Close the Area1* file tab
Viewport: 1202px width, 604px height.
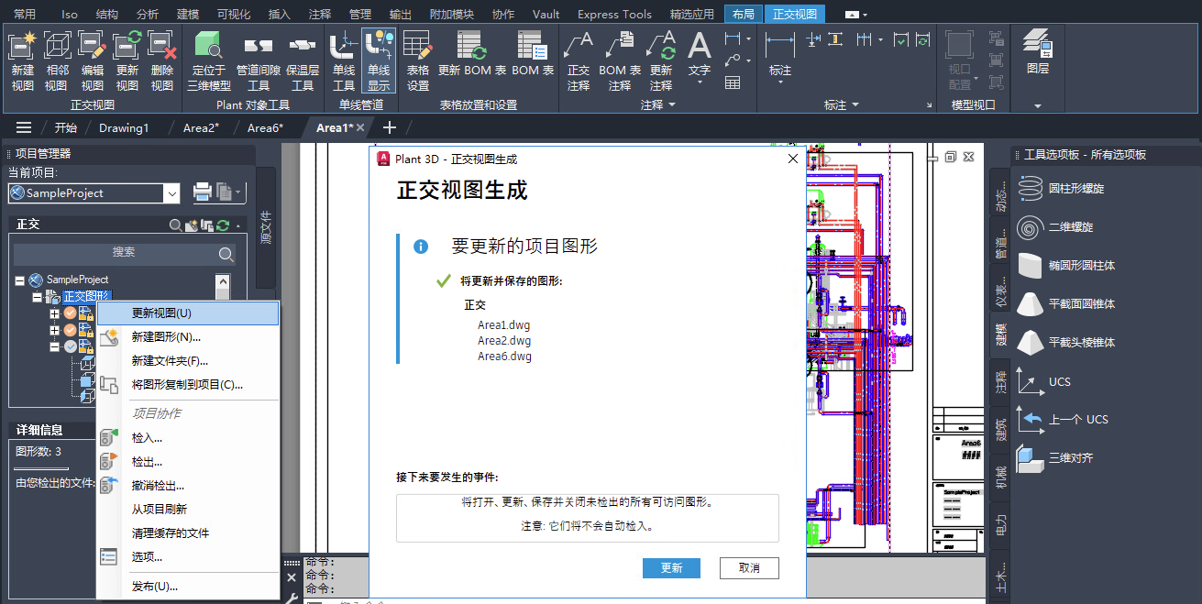(x=360, y=127)
